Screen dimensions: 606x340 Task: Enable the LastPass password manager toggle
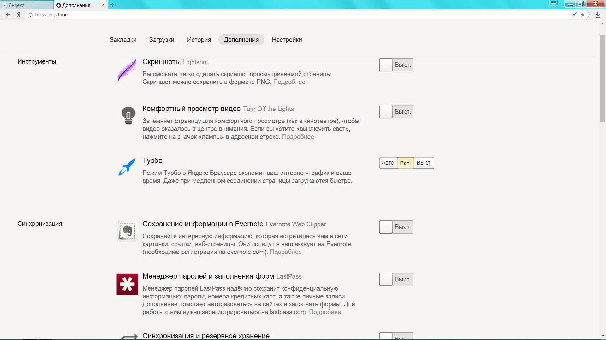click(x=396, y=279)
